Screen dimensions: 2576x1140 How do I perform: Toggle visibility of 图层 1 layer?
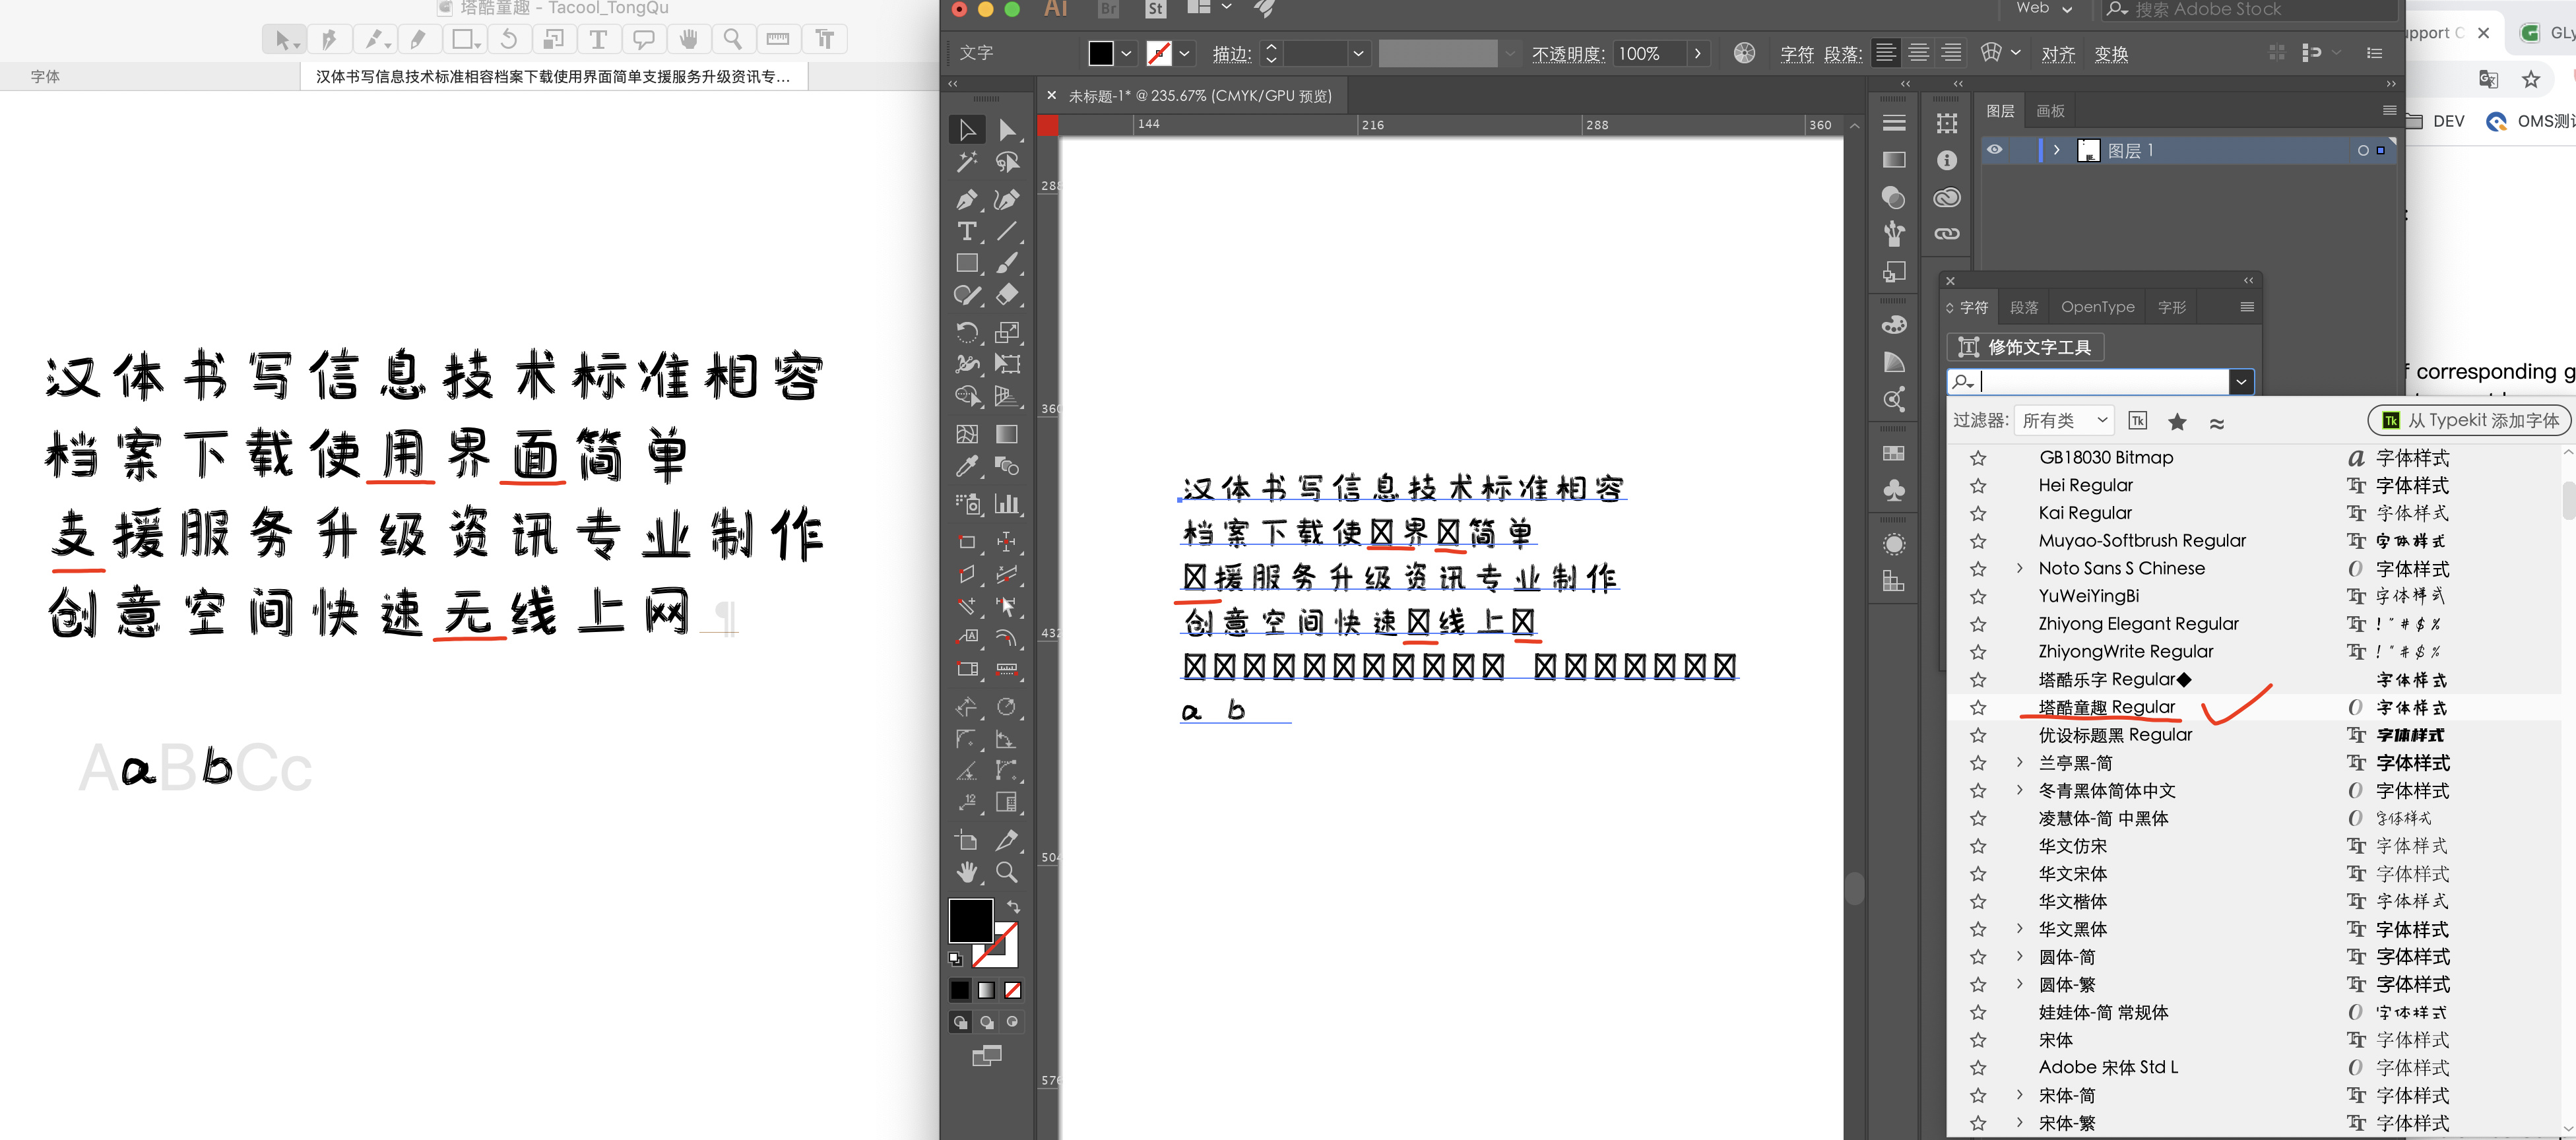coord(1994,150)
